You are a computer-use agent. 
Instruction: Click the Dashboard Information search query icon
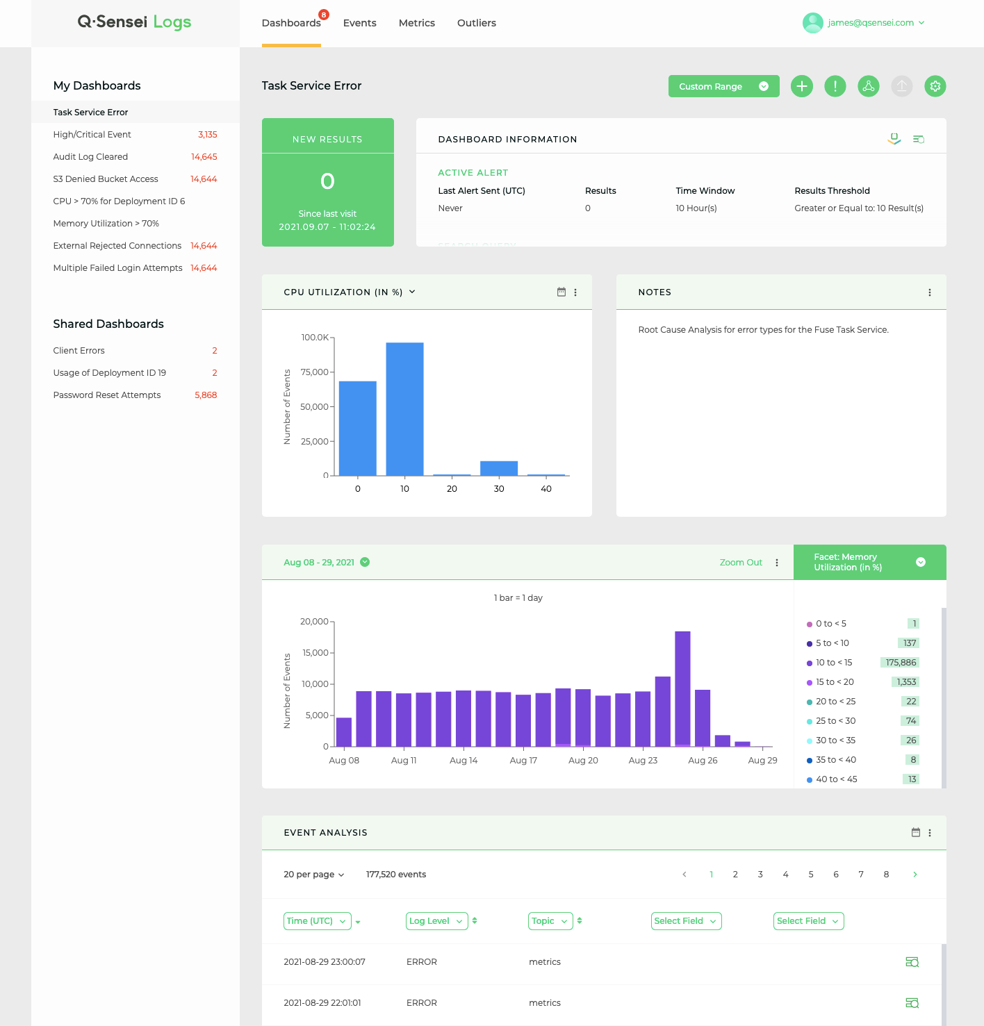919,140
